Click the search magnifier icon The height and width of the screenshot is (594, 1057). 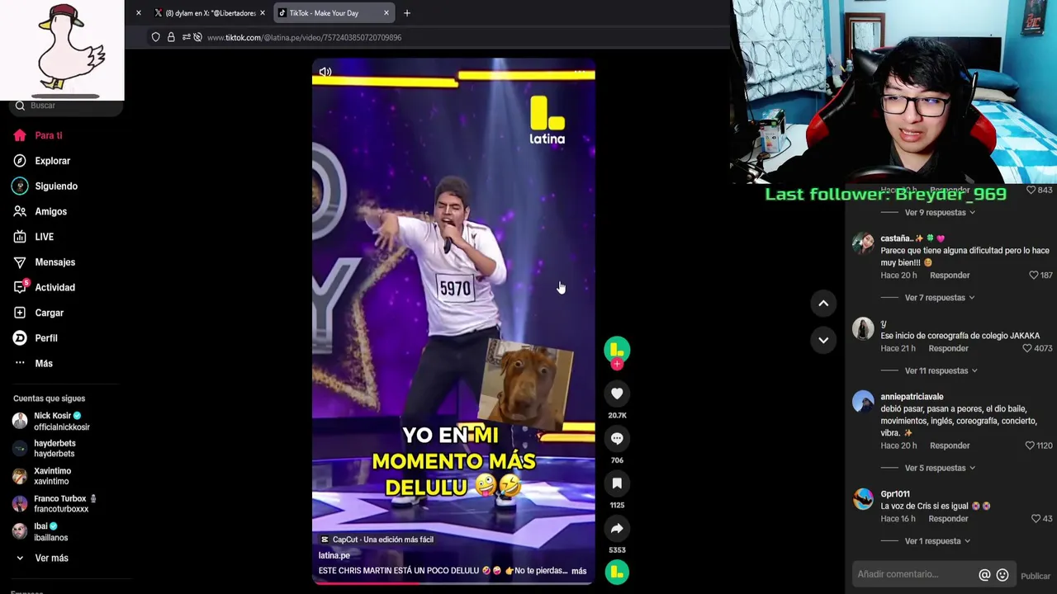pos(20,106)
